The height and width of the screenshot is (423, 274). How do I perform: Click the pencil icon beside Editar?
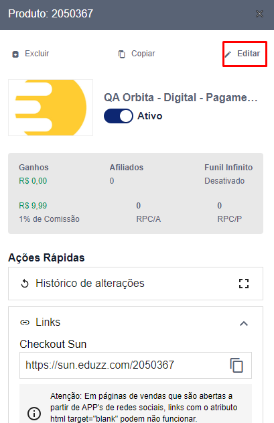pos(228,54)
